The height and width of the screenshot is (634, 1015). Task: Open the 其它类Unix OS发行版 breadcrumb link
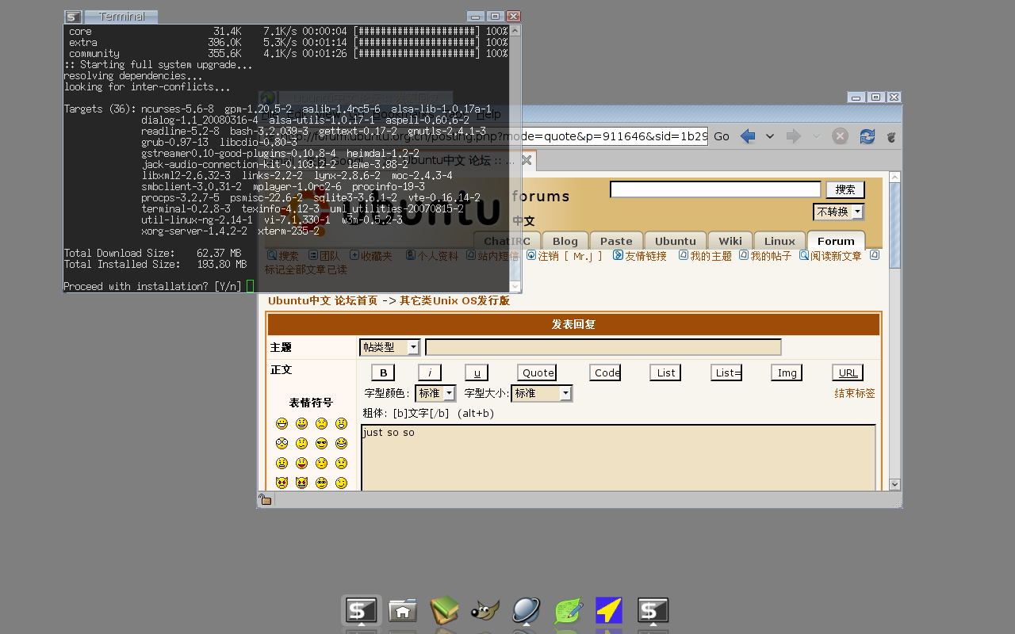click(454, 300)
